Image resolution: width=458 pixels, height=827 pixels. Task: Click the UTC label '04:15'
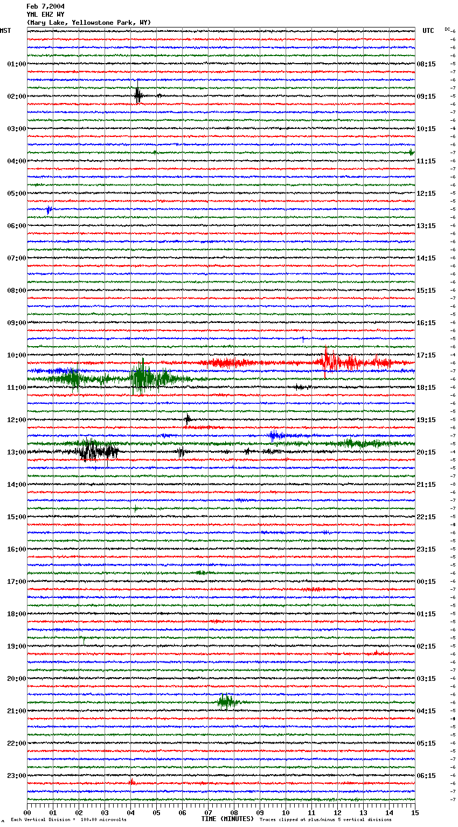426,711
